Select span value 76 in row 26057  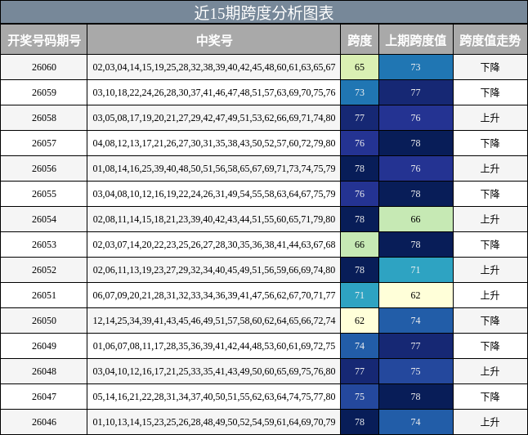(360, 143)
